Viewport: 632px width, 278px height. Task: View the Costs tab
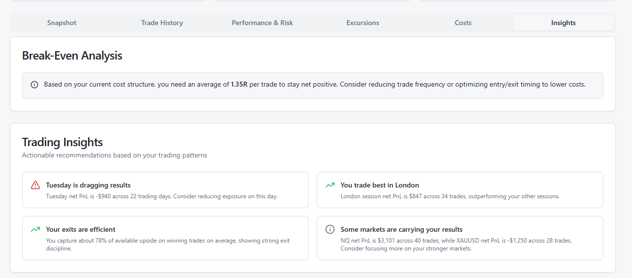point(463,23)
